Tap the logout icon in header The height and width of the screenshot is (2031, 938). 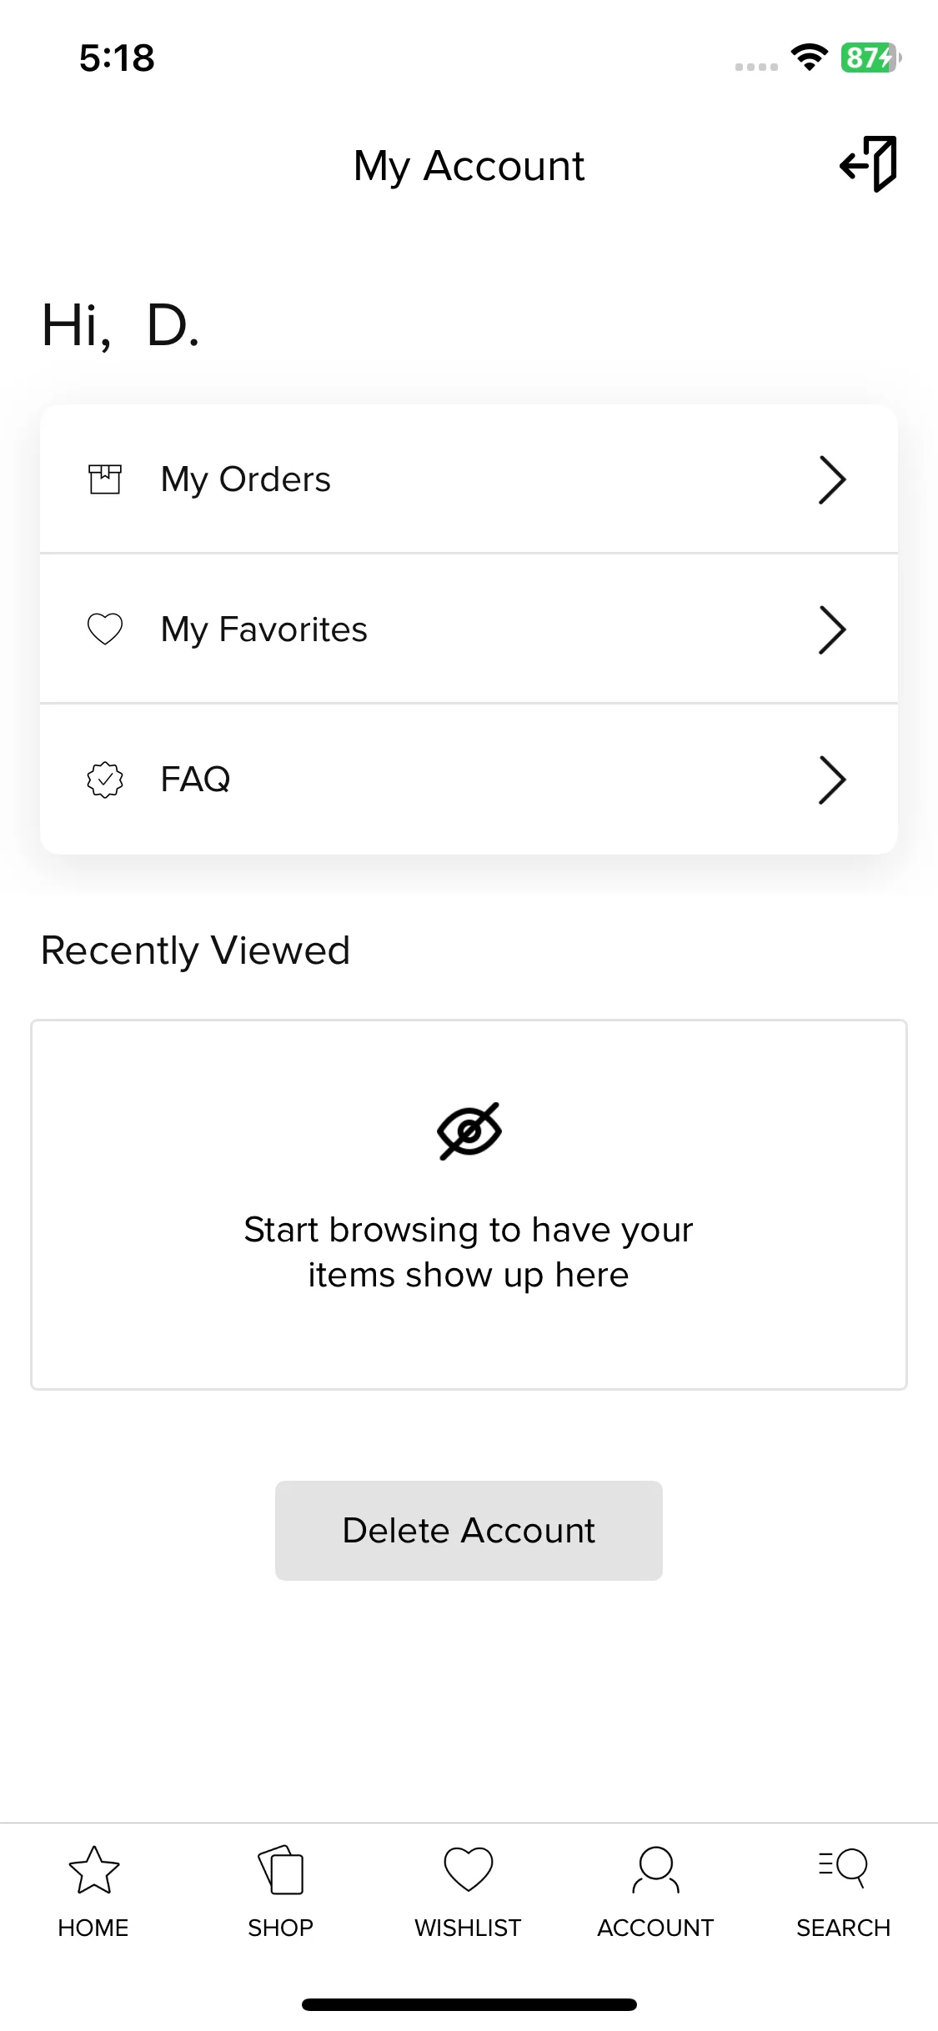click(868, 164)
